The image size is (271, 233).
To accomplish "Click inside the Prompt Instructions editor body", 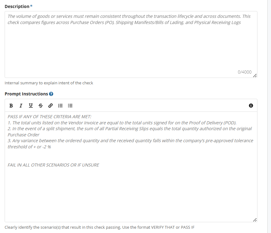I will [131, 191].
